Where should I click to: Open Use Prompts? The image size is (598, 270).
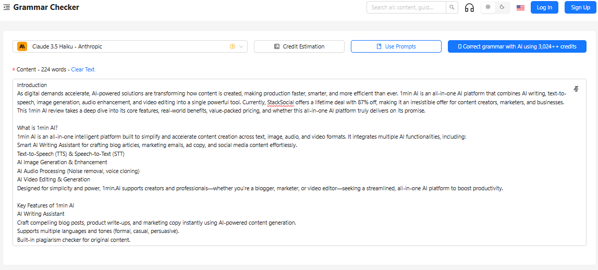click(x=396, y=46)
